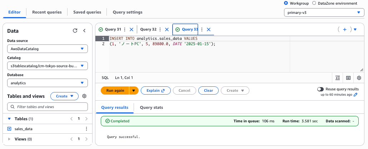
Task: Open the Query stats tab
Action: tap(151, 107)
